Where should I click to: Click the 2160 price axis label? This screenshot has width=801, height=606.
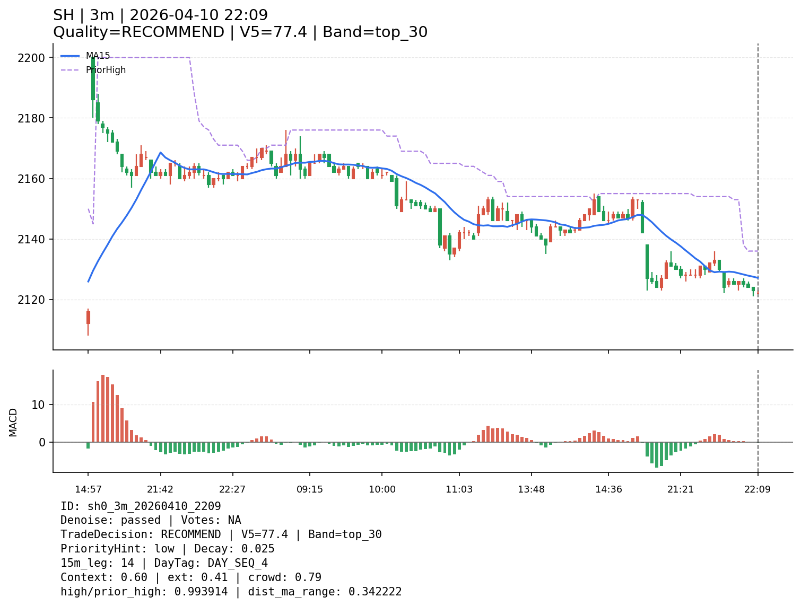coord(34,179)
